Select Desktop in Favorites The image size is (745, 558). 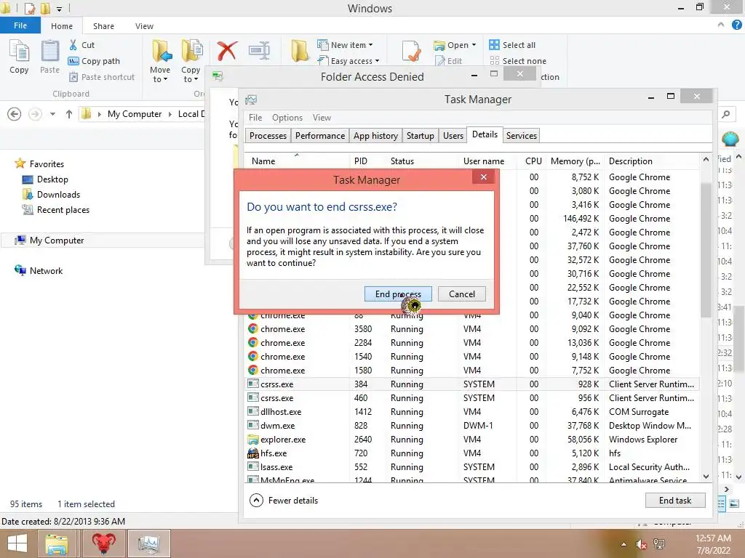(45, 179)
